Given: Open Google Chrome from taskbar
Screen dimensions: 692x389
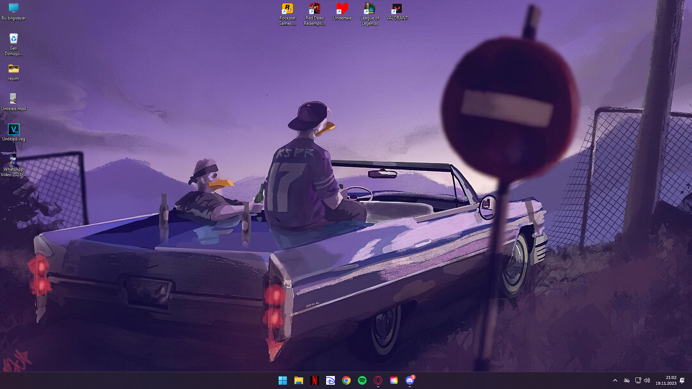Looking at the screenshot, I should 346,380.
